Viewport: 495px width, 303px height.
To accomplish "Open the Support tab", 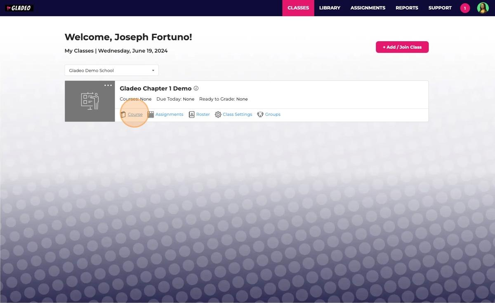I will click(x=440, y=8).
